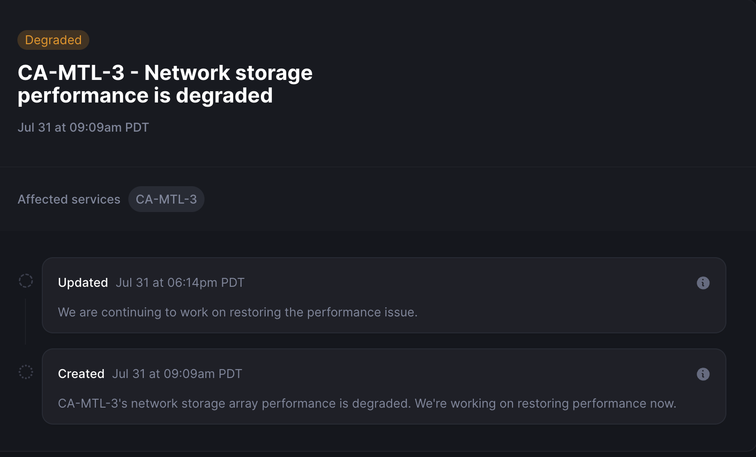Viewport: 756px width, 457px height.
Task: Click the incident date below the title
Action: 83,127
